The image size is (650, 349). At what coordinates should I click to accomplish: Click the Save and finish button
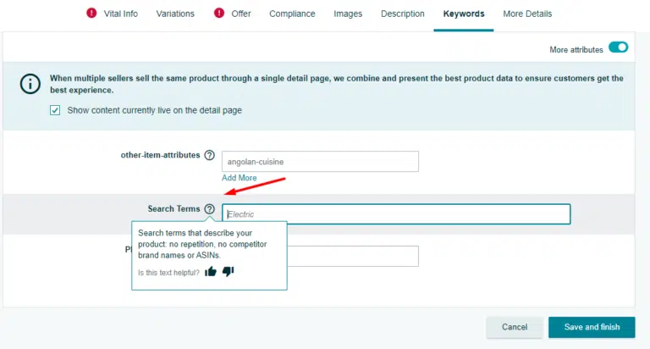tap(592, 327)
